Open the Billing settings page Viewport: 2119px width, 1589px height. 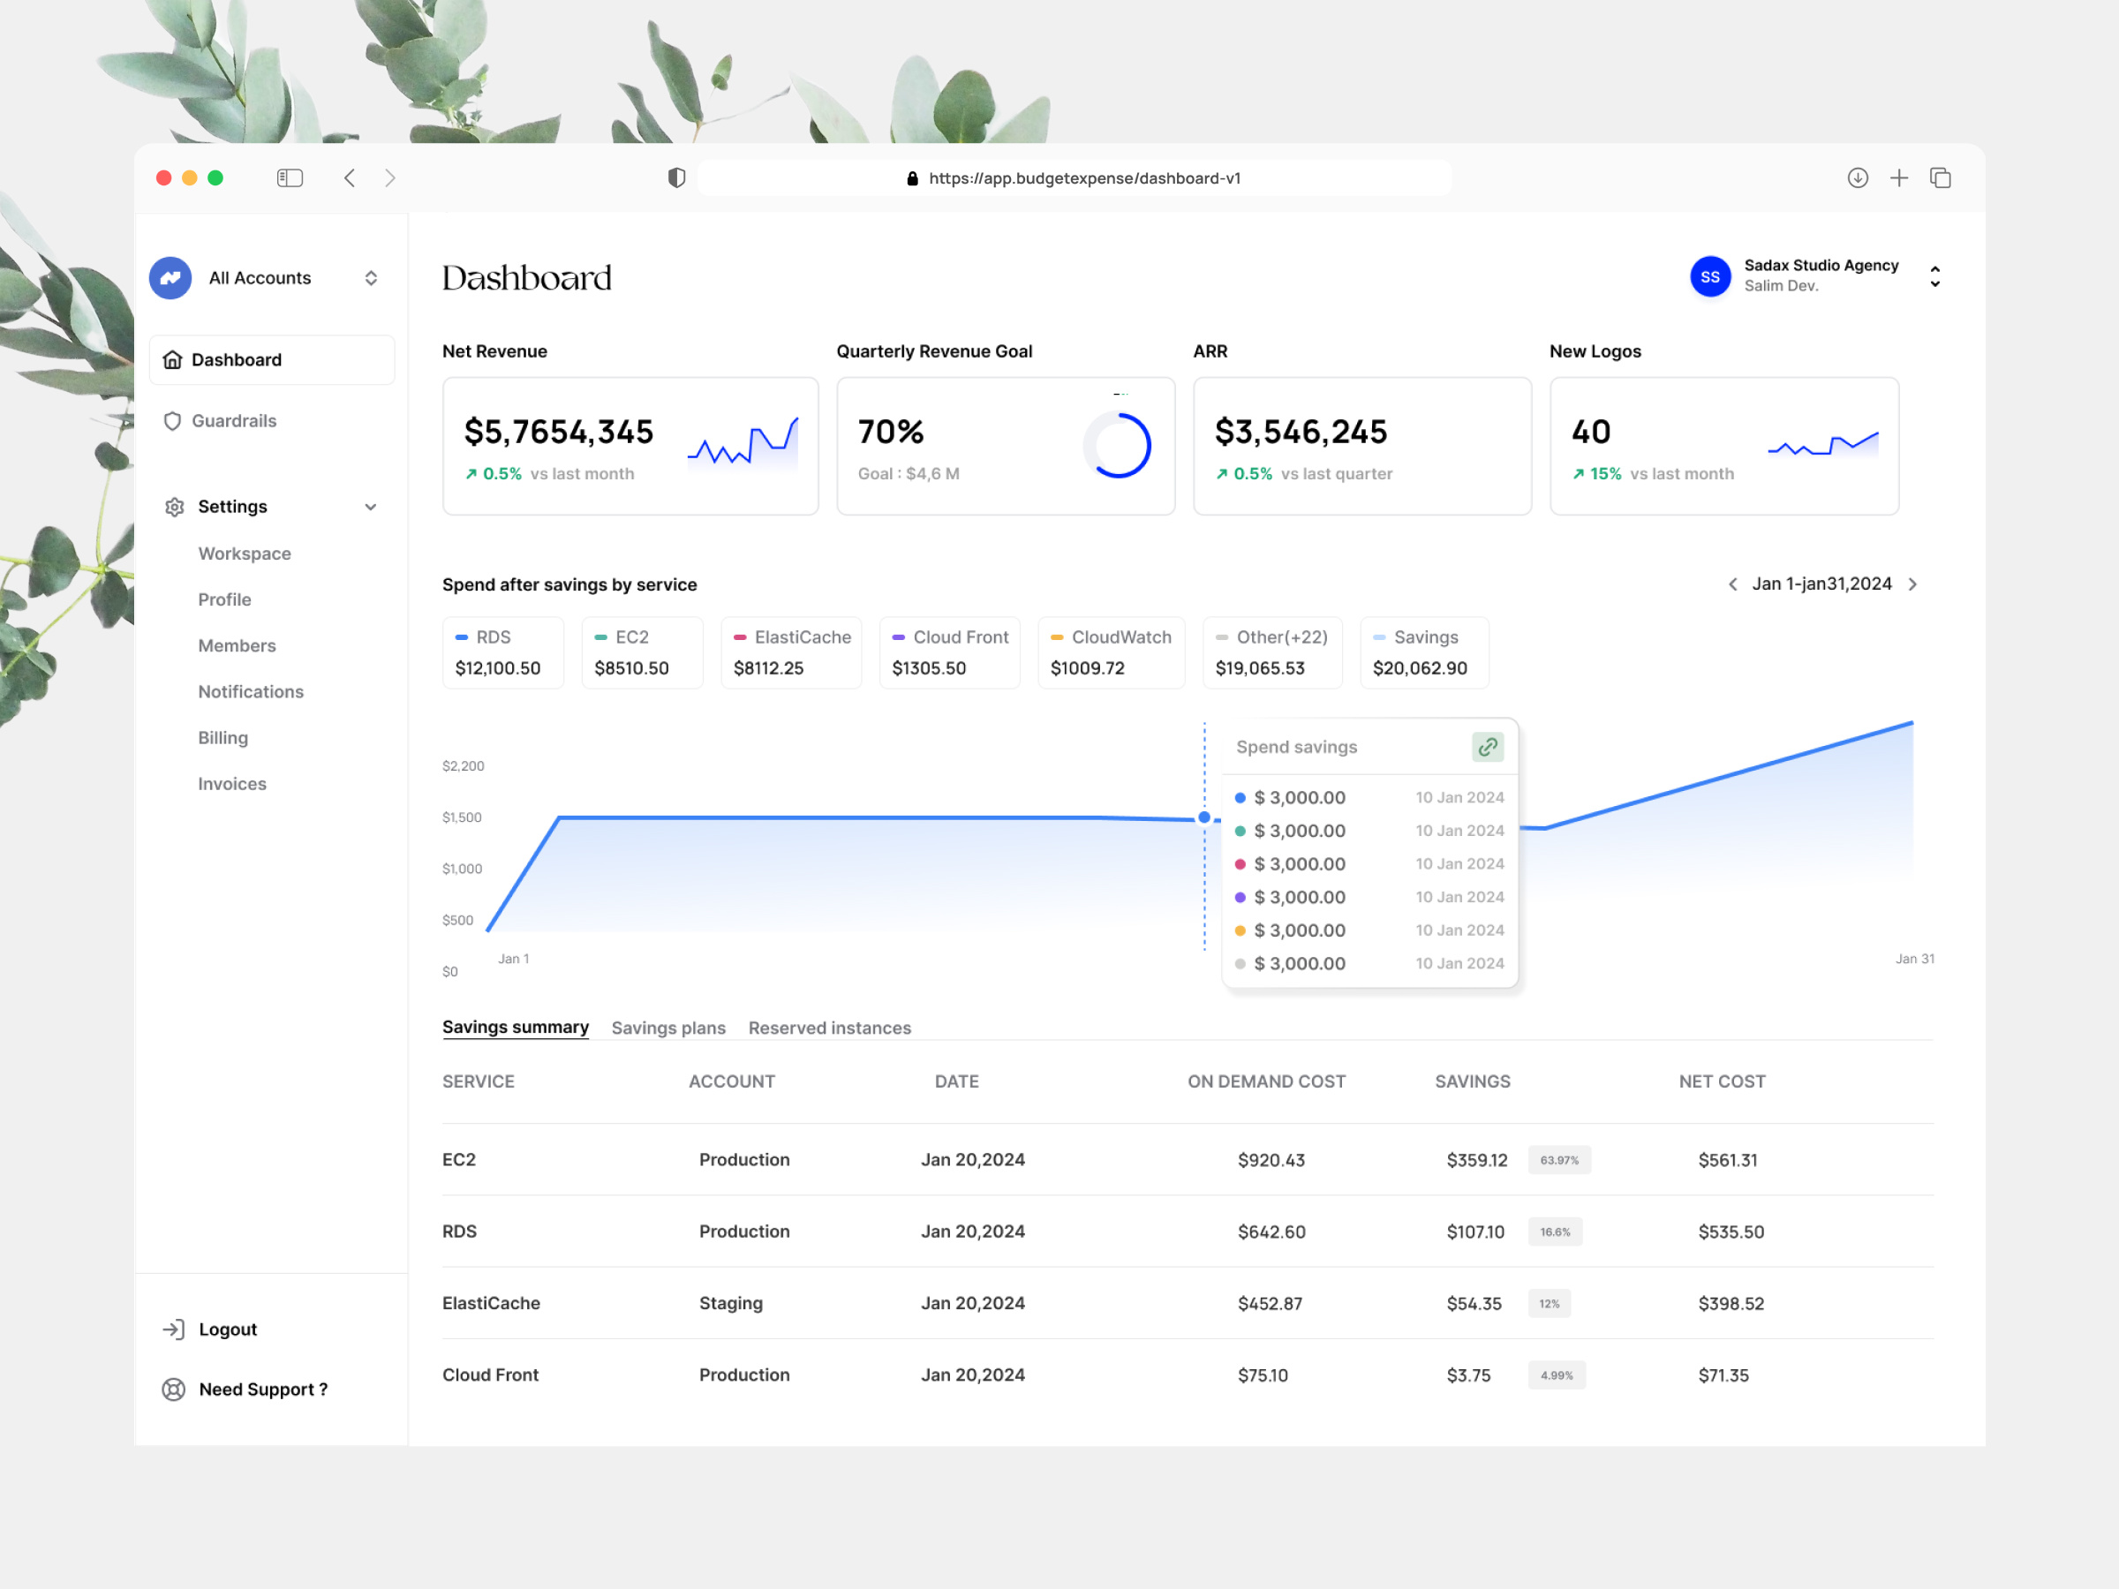click(x=222, y=737)
